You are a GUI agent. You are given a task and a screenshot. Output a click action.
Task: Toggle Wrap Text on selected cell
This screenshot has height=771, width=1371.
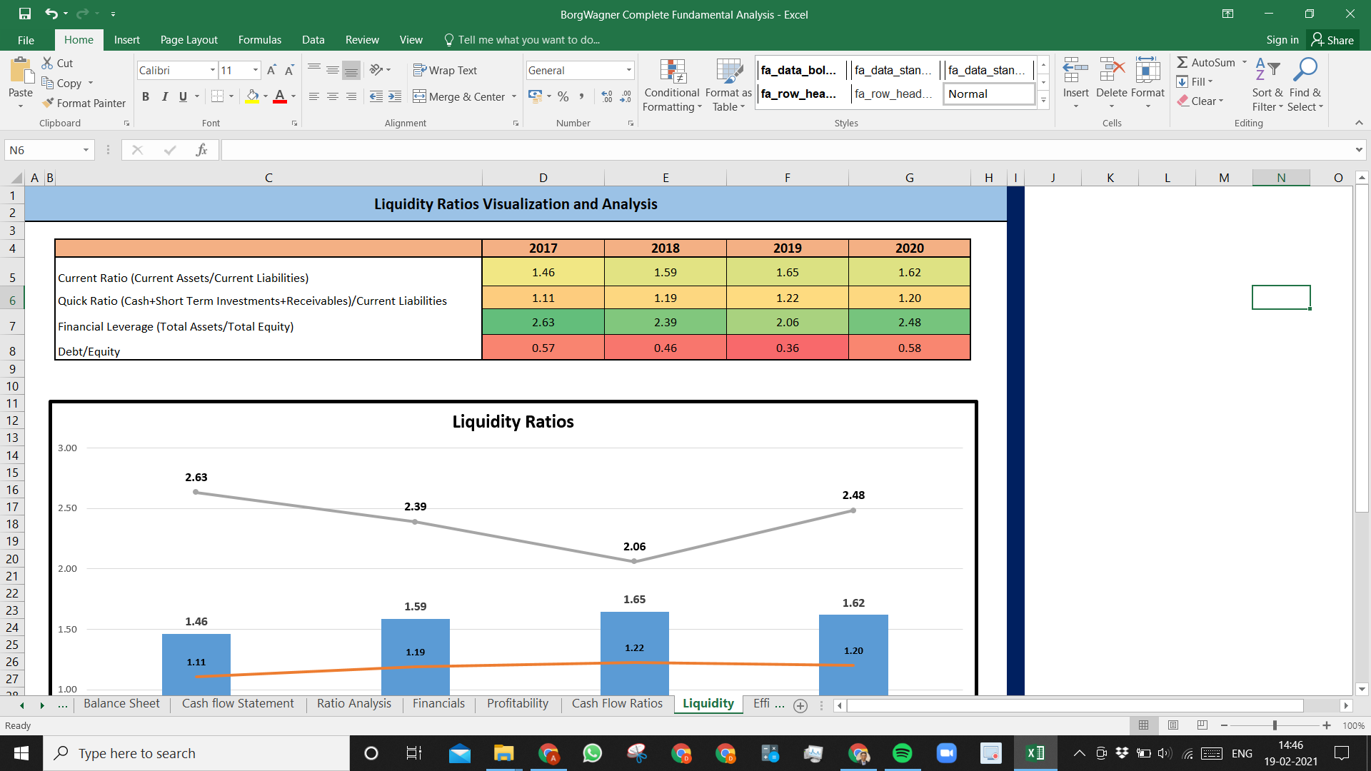tap(445, 70)
